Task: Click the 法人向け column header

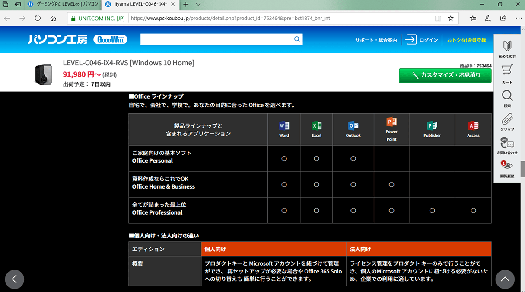Action: click(419, 249)
